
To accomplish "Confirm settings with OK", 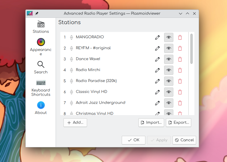I will click(134, 140).
